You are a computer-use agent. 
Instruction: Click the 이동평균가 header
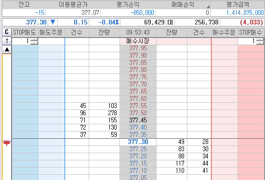coord(73,4)
